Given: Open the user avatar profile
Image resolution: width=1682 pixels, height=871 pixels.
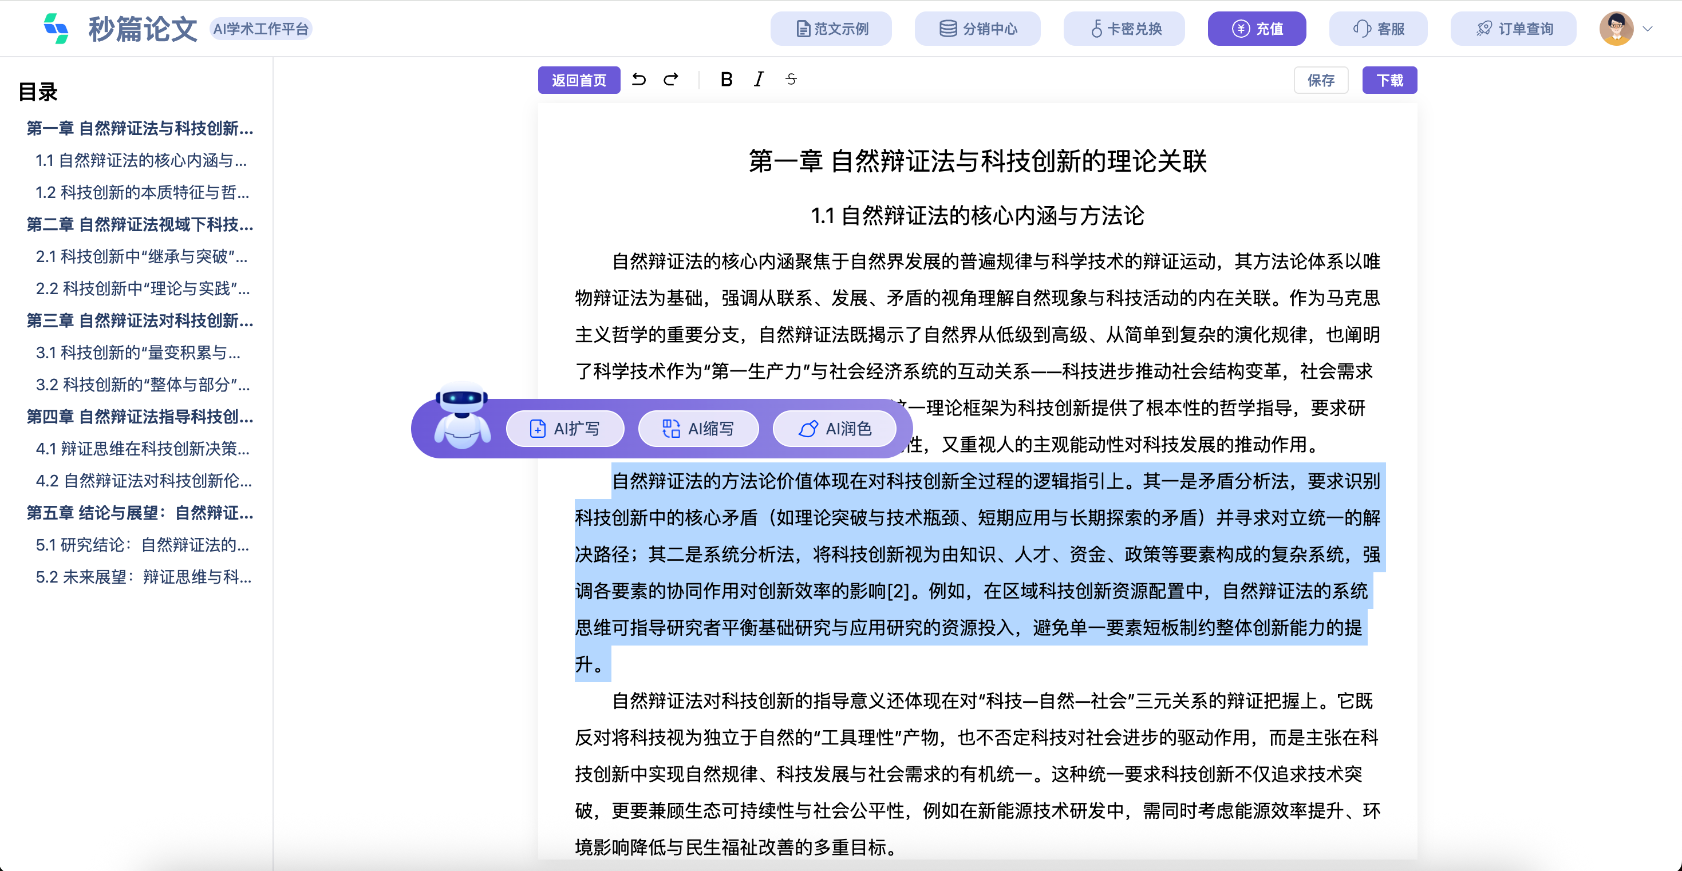Looking at the screenshot, I should [x=1616, y=29].
